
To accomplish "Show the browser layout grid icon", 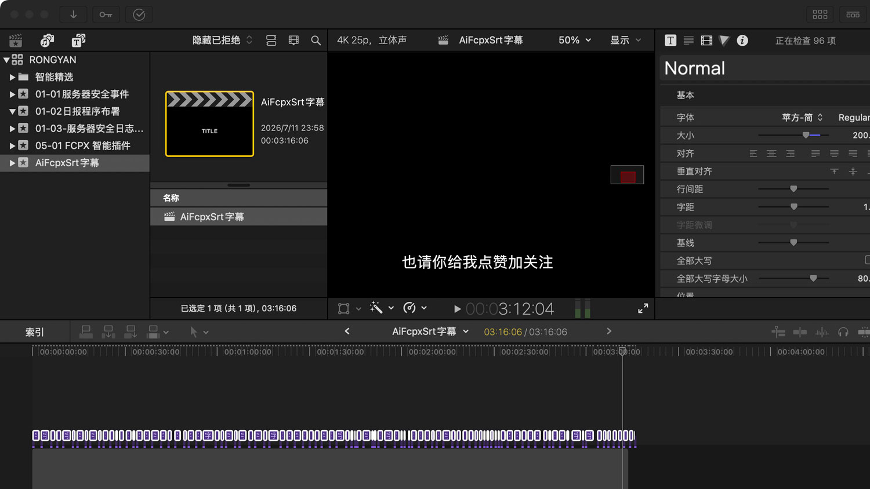I will click(x=820, y=14).
